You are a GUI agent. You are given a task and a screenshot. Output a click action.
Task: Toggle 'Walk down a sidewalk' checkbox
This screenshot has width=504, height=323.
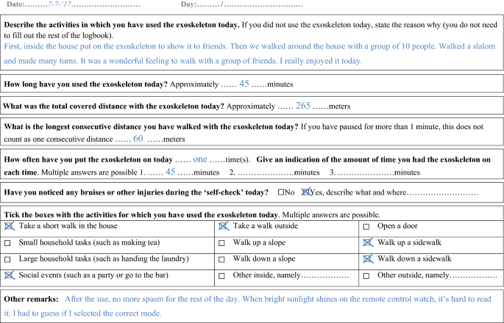367,259
